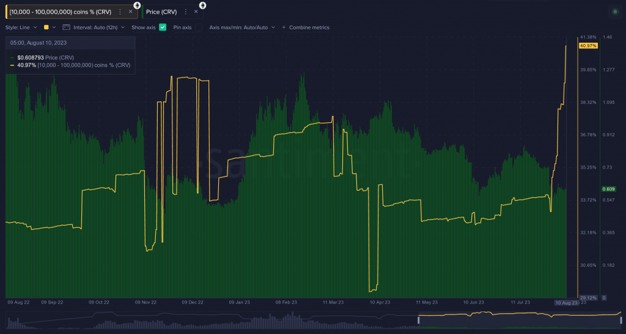Open Axis max/min: Auto/Auto dropdown
This screenshot has width=626, height=334.
point(241,27)
